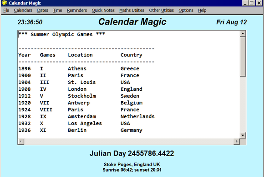The width and height of the screenshot is (264, 177).
Task: Click the Summer Olympic Games title line
Action: click(61, 34)
